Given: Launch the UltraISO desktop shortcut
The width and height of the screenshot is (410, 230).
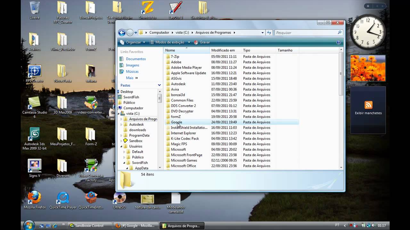Looking at the screenshot, I should click(x=119, y=200).
